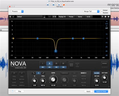This screenshot has width=119, height=96.
Task: Click the Band Solo button
Action: (x=71, y=65)
